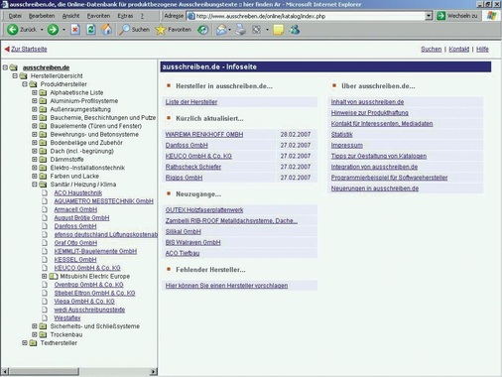The image size is (502, 377).
Task: Click the Kontakt link
Action: (458, 49)
